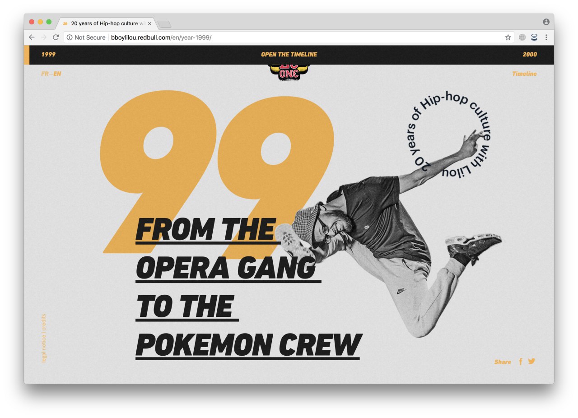Click the Red Bull BC One logo
Viewport: 578px width, 418px height.
point(289,73)
